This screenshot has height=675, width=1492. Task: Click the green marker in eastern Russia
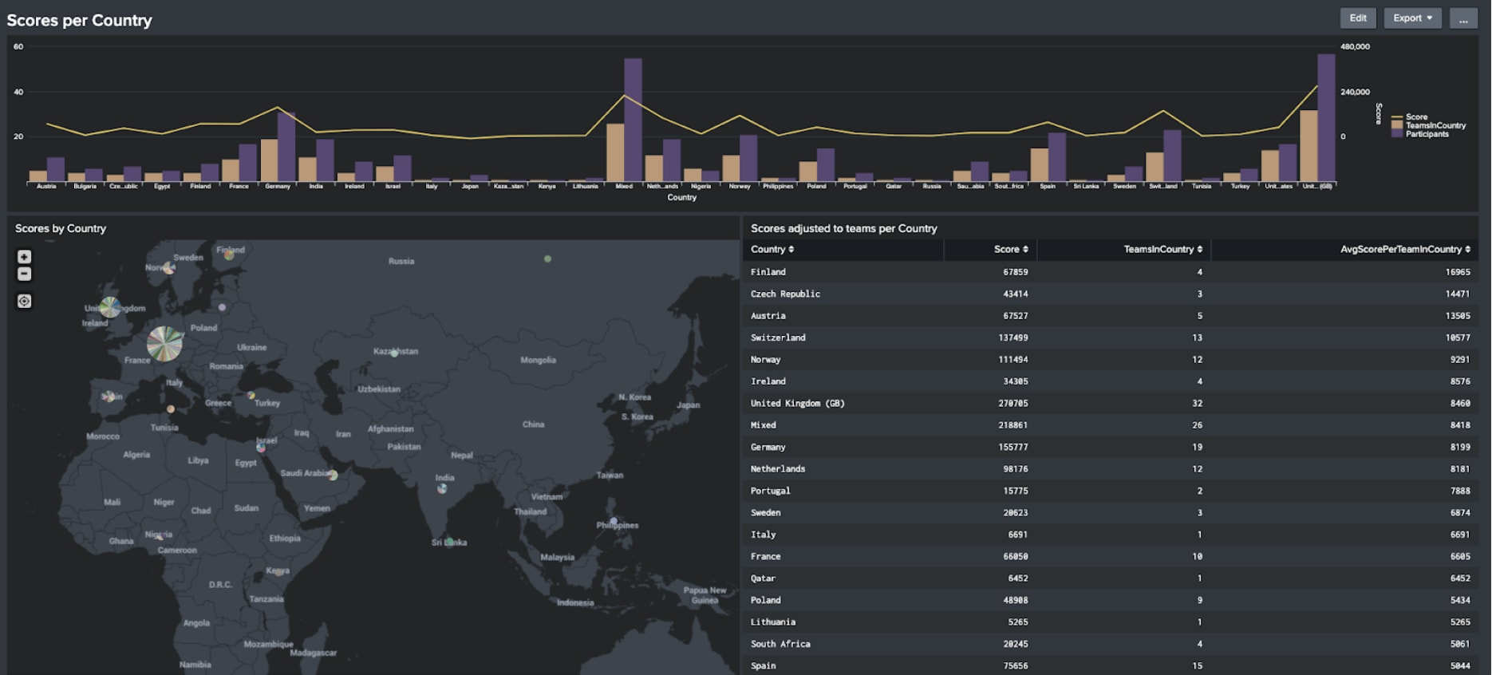click(547, 259)
